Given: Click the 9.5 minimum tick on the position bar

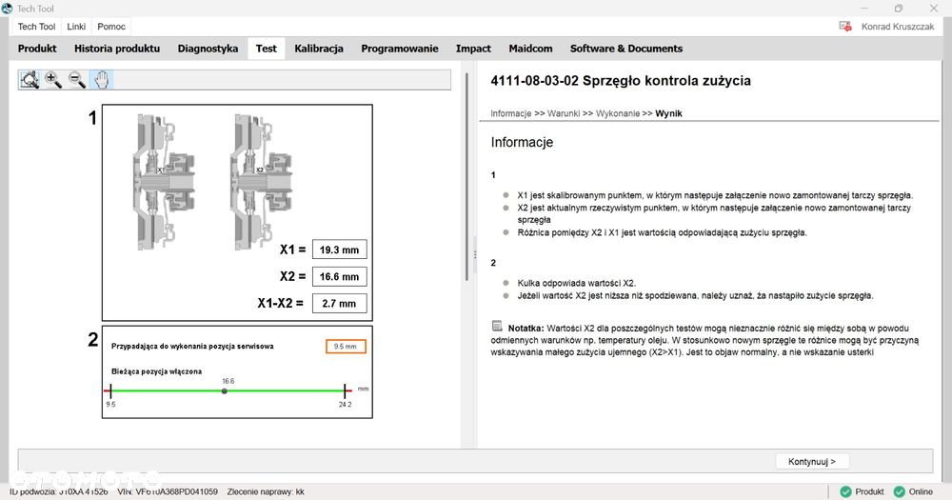Looking at the screenshot, I should (x=111, y=391).
